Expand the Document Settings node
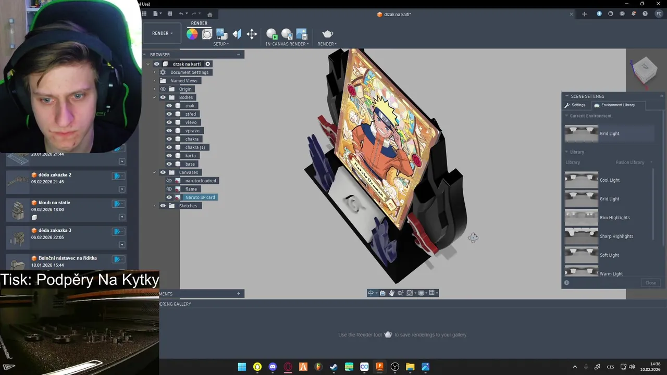 (x=154, y=72)
